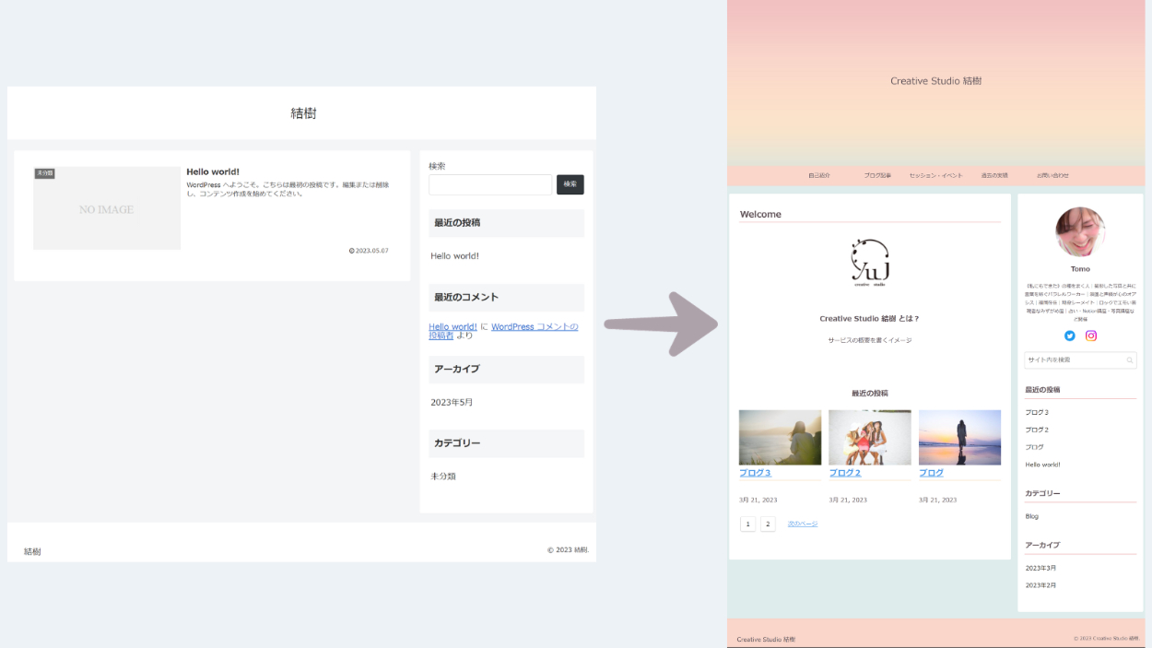
Task: Go to pagination page 2
Action: coord(768,524)
